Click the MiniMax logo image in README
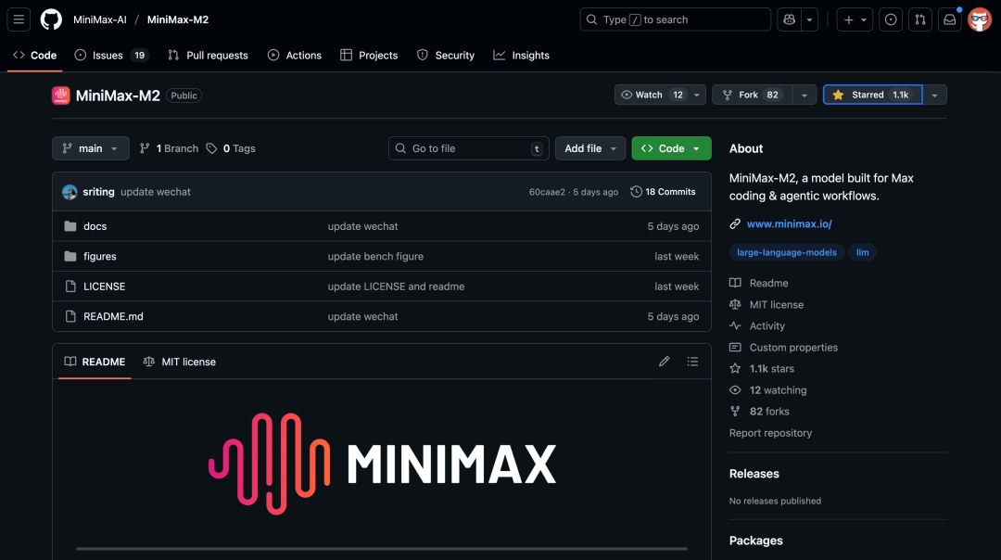The width and height of the screenshot is (1001, 560). [382, 464]
